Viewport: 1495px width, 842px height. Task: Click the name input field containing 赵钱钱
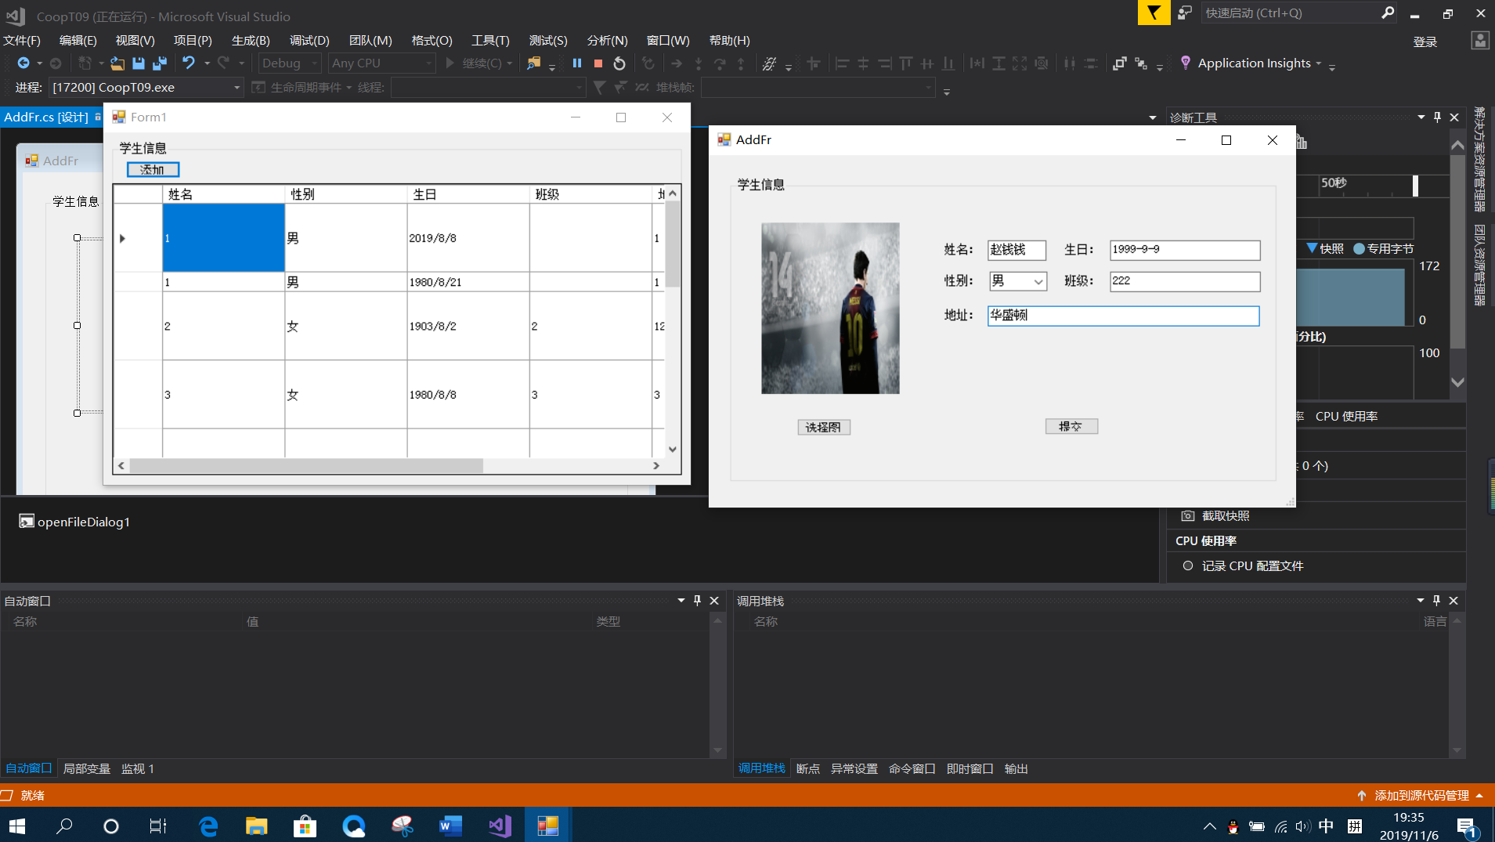(x=1017, y=250)
